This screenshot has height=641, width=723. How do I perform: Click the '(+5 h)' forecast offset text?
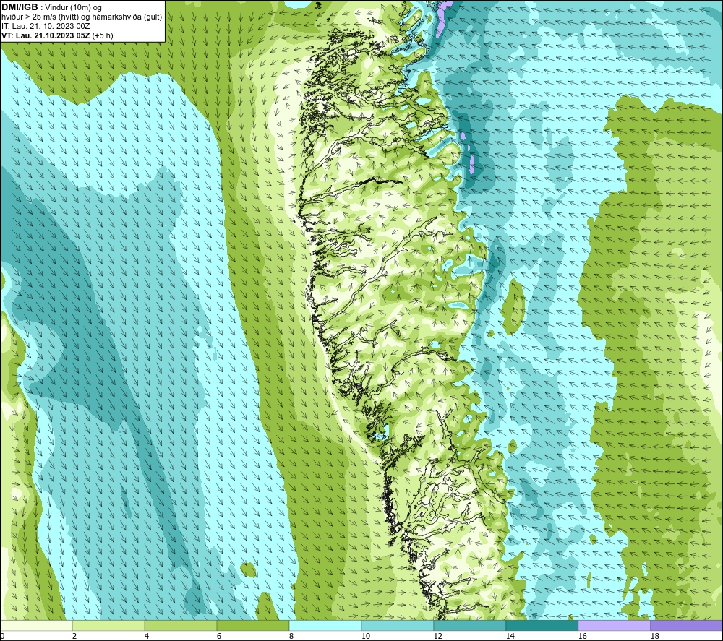click(x=103, y=35)
